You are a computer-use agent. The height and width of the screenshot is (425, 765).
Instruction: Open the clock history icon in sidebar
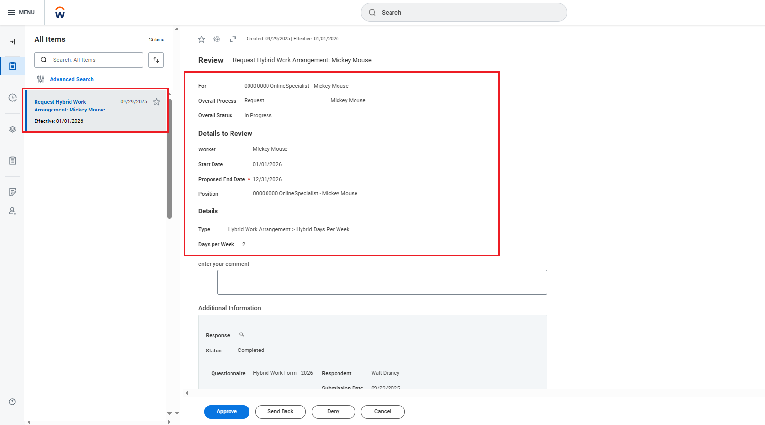pyautogui.click(x=12, y=98)
